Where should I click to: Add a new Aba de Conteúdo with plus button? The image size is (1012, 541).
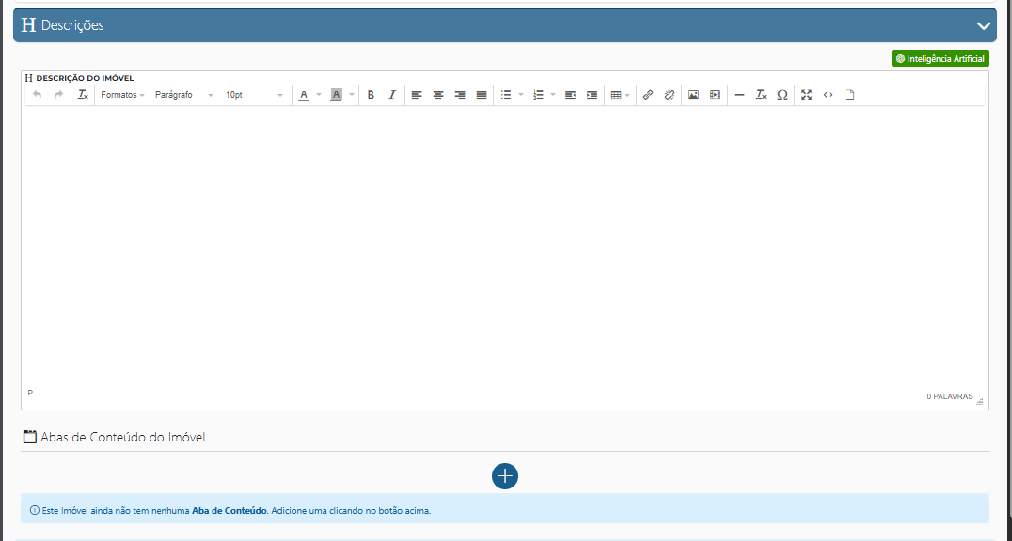coord(505,476)
